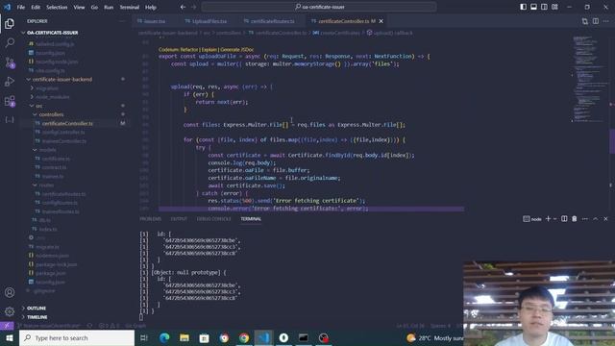Toggle the secondary side bar layout icon
The image size is (615, 346).
544,7
